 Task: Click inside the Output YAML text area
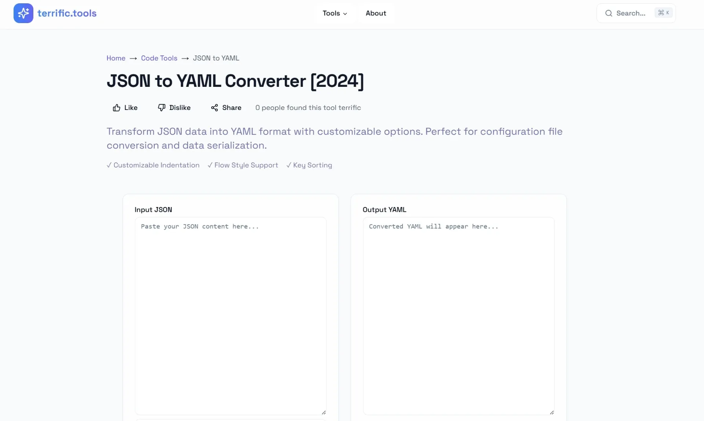(459, 316)
